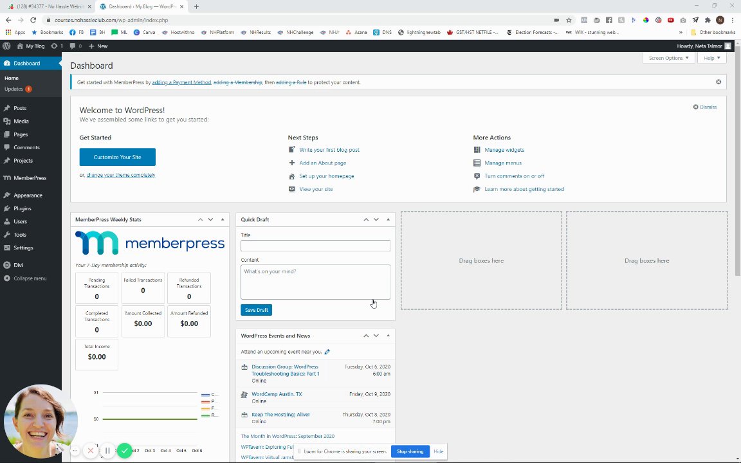Click Set up your homepage link
741x463 pixels.
[x=327, y=176]
